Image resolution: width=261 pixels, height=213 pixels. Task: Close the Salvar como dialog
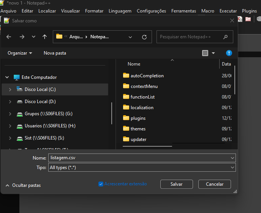pos(232,20)
